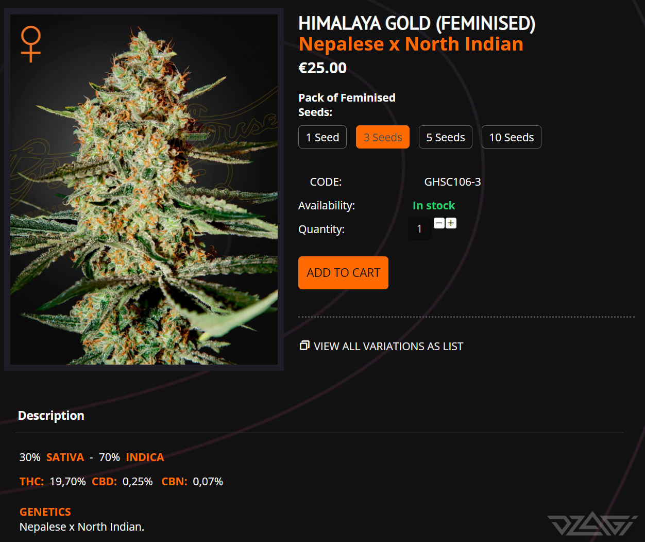645x542 pixels.
Task: Click the variations list icon
Action: tap(304, 346)
